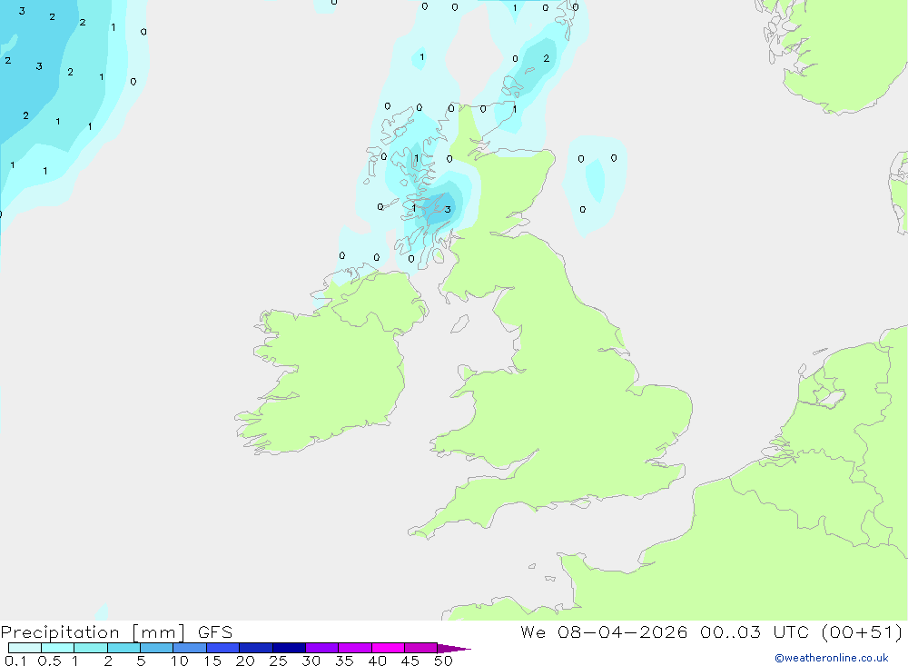
Task: Pick the 5–10 mm legend swatch
Action: coord(157,648)
